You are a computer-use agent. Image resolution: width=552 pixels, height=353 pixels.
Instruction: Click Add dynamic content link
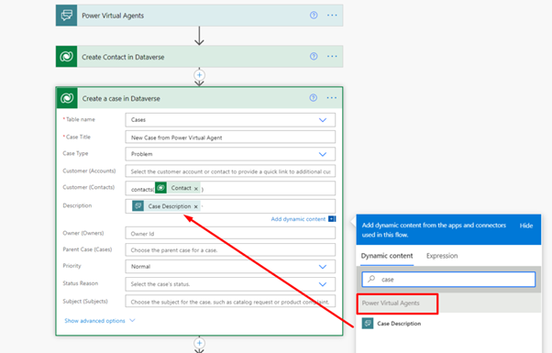(x=298, y=219)
